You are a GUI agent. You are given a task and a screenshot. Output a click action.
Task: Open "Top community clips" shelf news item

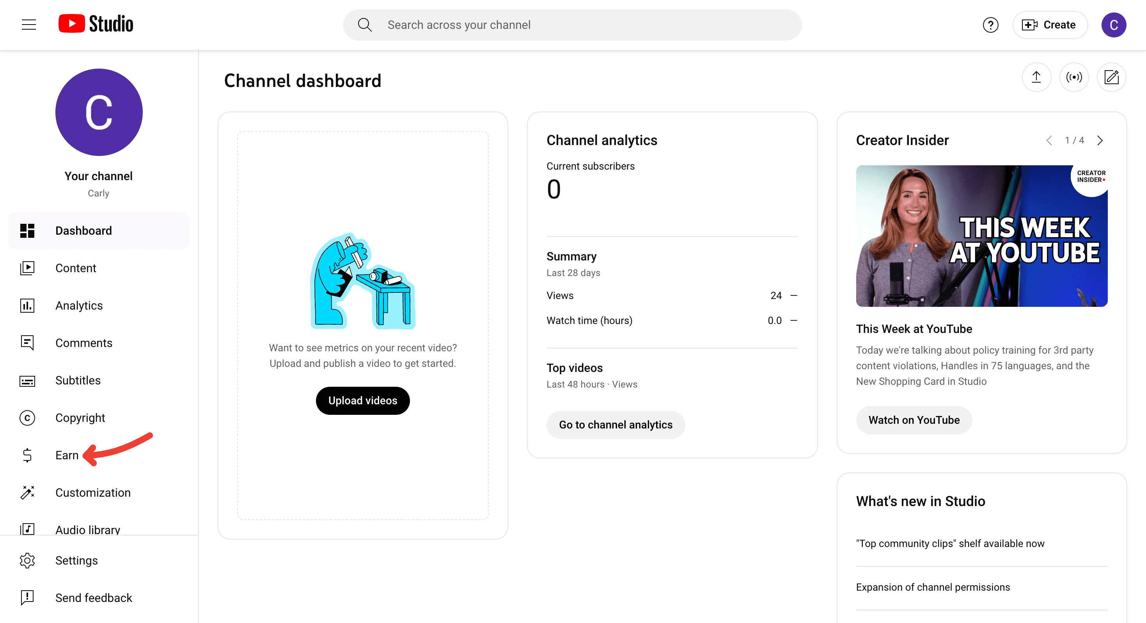[x=950, y=543]
